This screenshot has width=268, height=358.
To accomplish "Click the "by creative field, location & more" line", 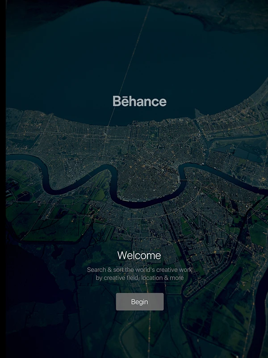I will pyautogui.click(x=139, y=278).
